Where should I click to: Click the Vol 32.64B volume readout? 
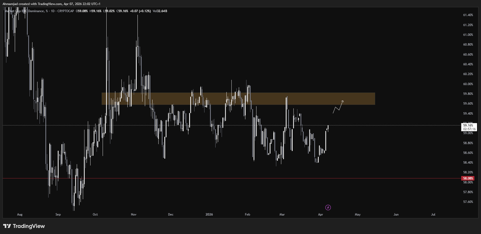click(159, 11)
